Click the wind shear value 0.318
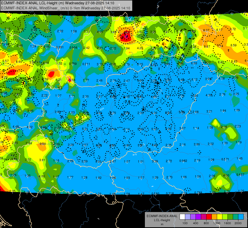 [170, 193]
